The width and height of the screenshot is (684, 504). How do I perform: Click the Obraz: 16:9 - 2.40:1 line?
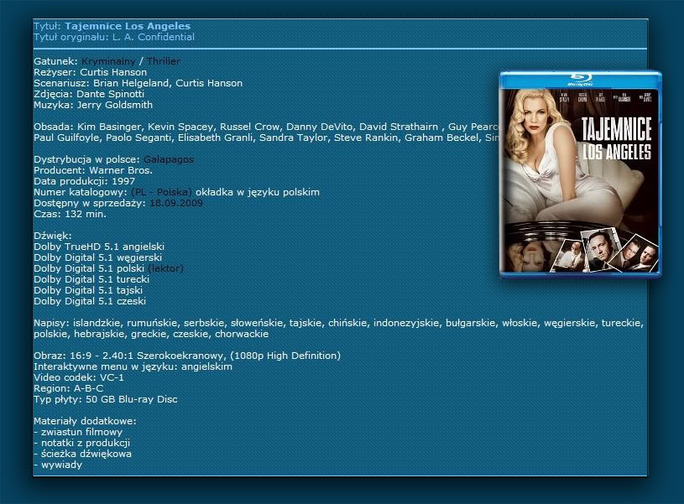(x=187, y=356)
